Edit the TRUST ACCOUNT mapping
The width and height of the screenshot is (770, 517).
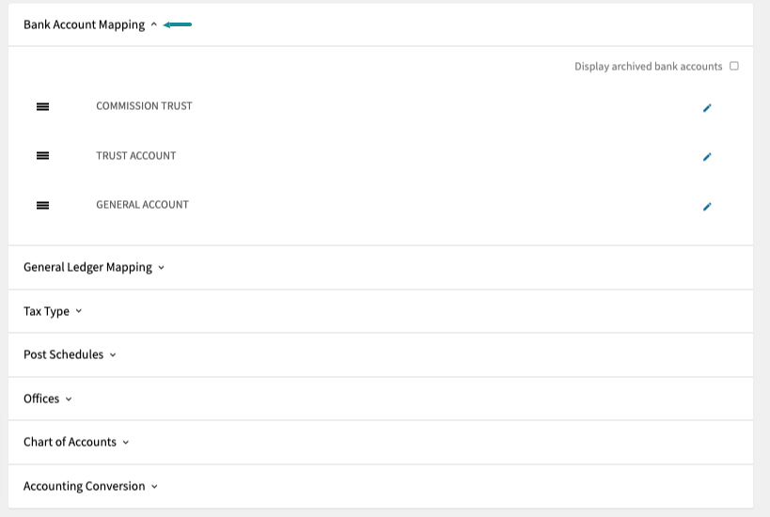707,157
